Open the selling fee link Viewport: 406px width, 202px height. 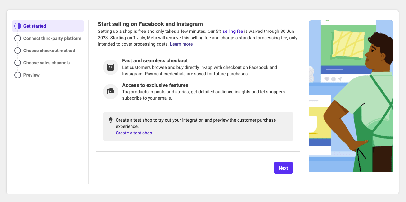pyautogui.click(x=233, y=31)
